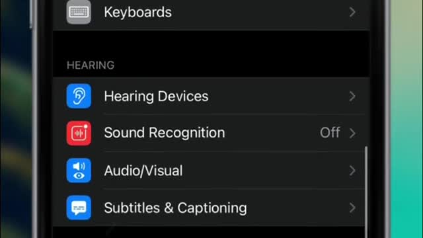Click the Hearing Devices chevron arrow

click(352, 97)
